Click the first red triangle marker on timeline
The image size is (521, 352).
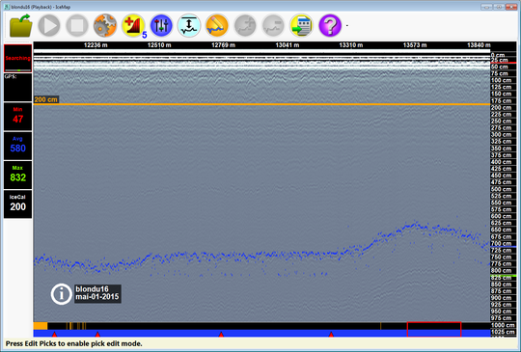pyautogui.click(x=54, y=334)
